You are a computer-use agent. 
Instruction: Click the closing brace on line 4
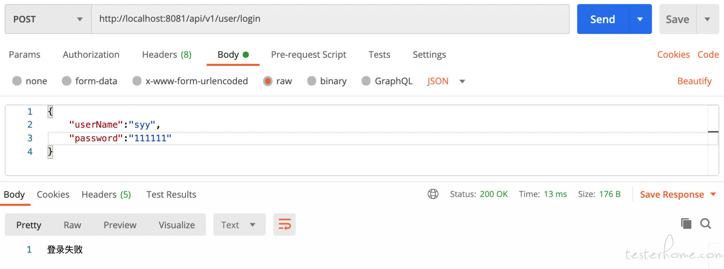tap(50, 152)
